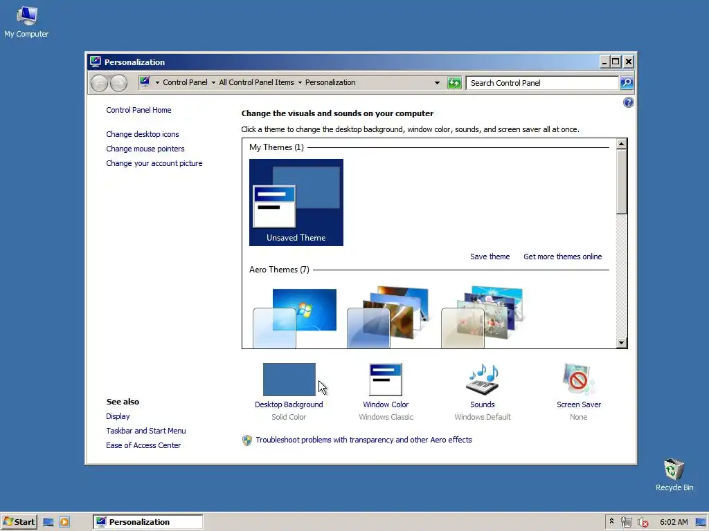Open the Window Color icon
This screenshot has width=709, height=531.
[385, 380]
